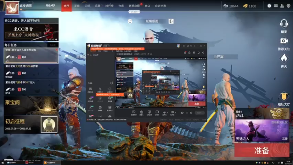Click the Lv.118 season level badge
293x165 pixels.
pos(134,12)
